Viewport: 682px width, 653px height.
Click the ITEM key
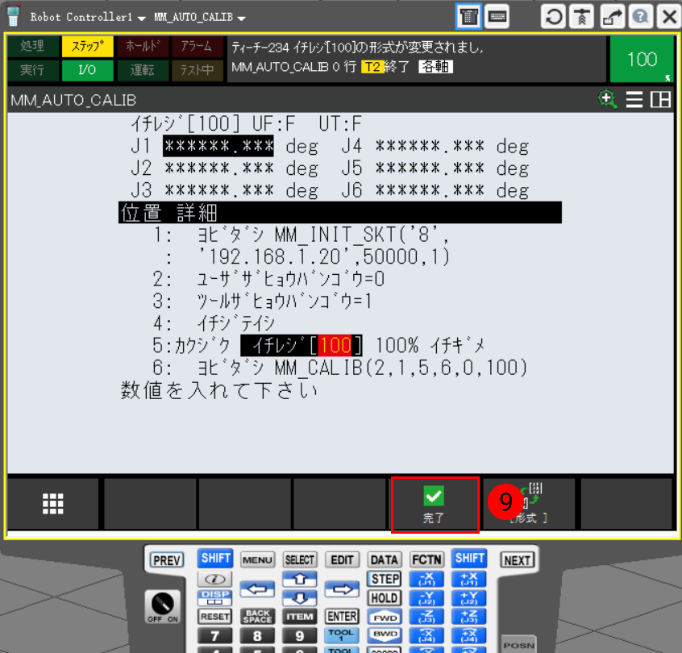pos(299,617)
